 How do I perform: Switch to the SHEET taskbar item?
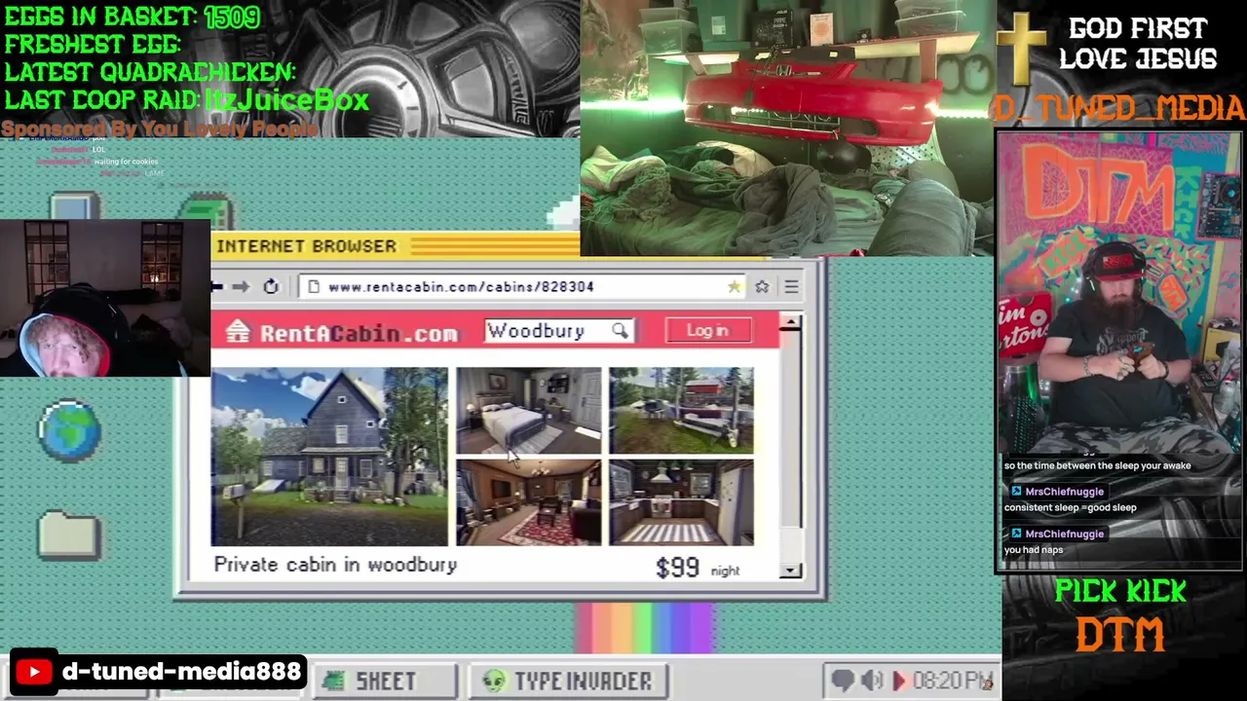pyautogui.click(x=384, y=681)
